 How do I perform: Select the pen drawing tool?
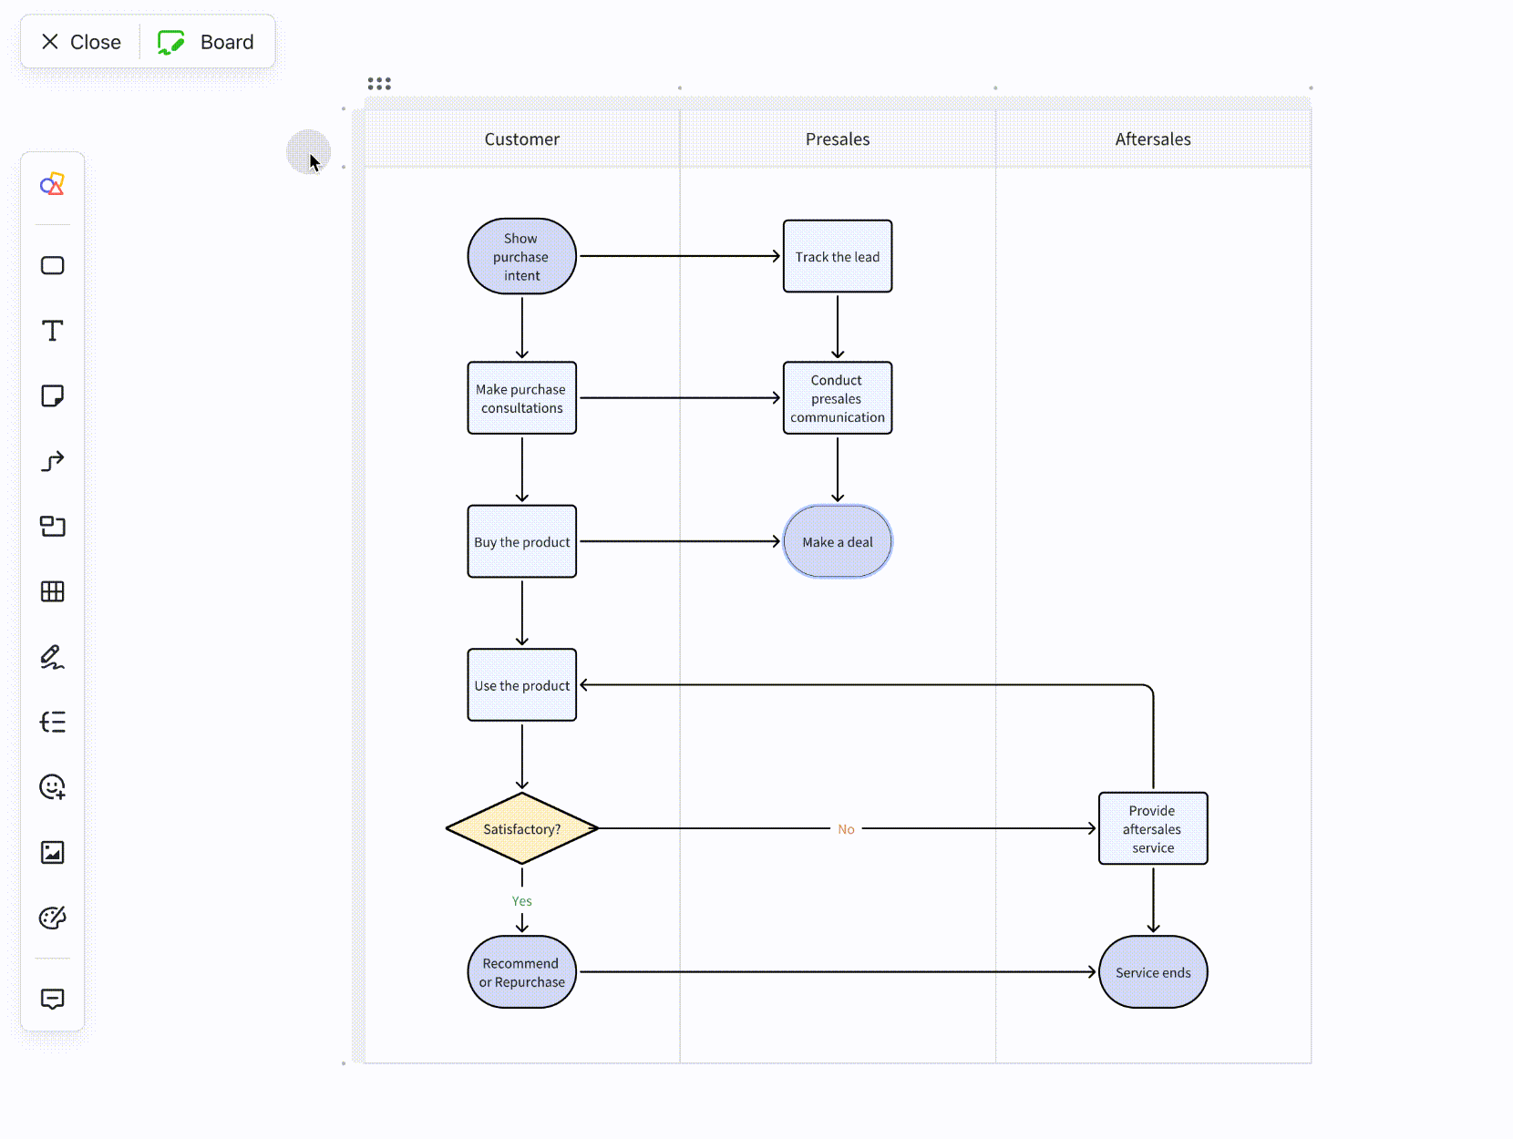(x=52, y=657)
